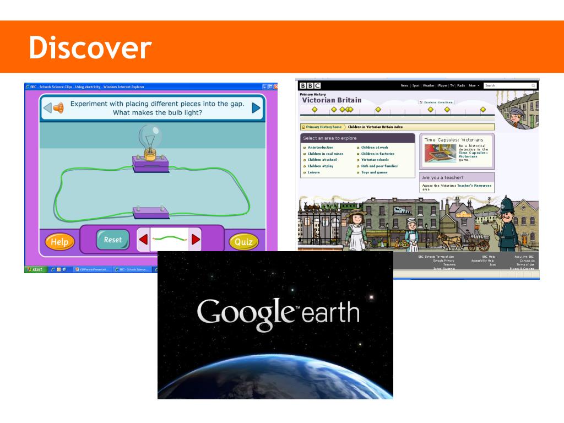Click the Time Capsules slate thumbnail
Screen dimensions: 564x423
click(440, 154)
